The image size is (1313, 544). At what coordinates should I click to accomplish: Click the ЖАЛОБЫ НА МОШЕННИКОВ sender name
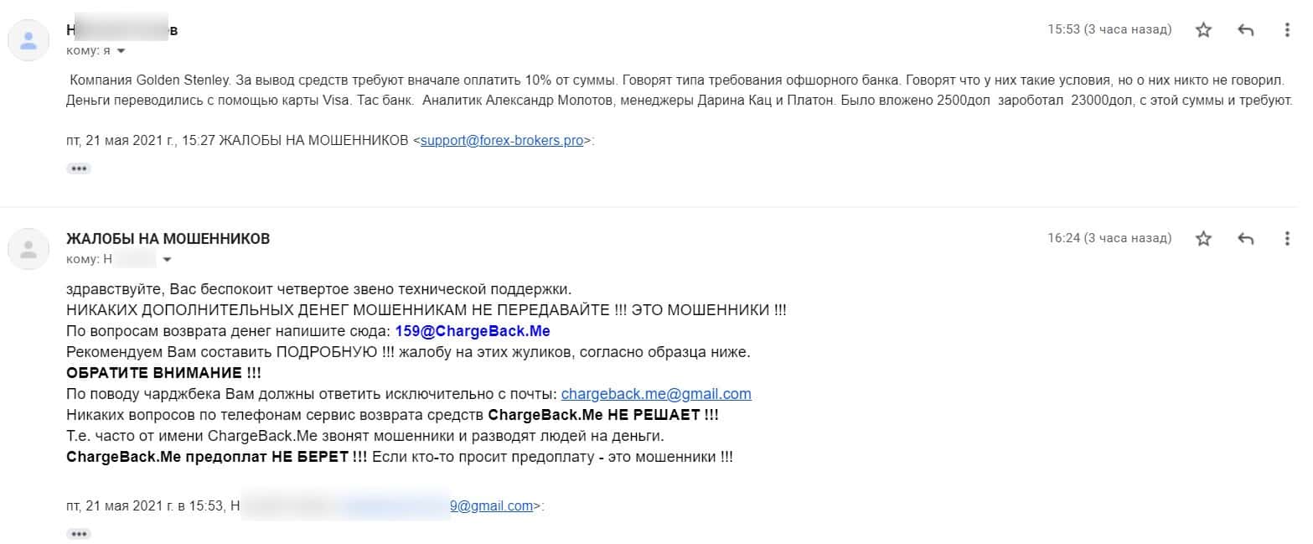click(x=168, y=239)
